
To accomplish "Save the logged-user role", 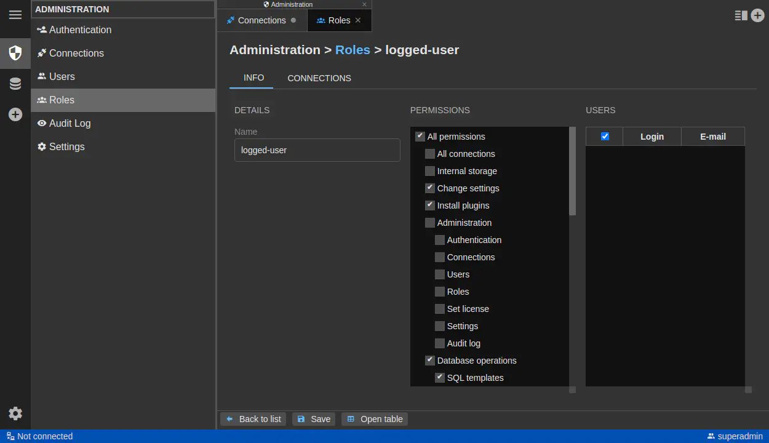I will (314, 419).
